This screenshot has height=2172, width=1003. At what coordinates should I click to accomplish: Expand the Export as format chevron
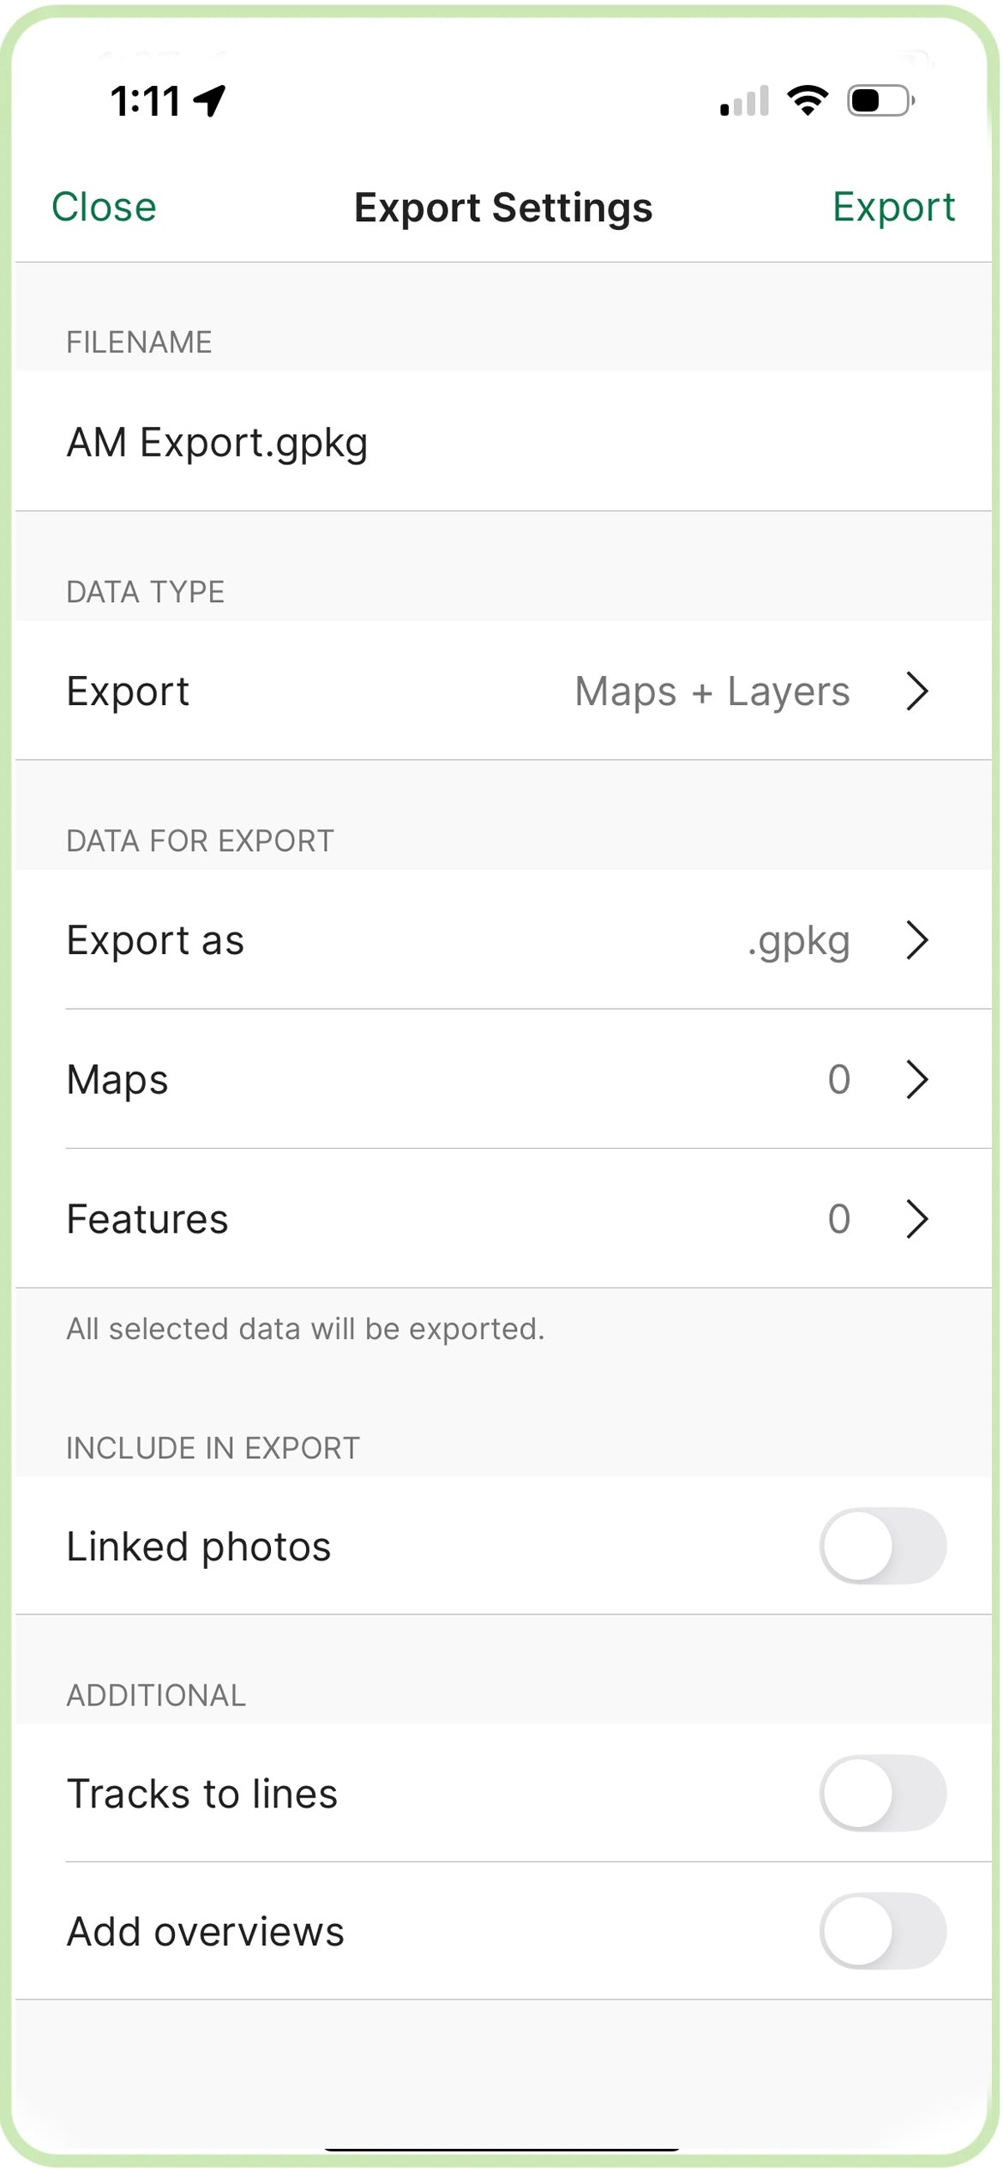(917, 940)
